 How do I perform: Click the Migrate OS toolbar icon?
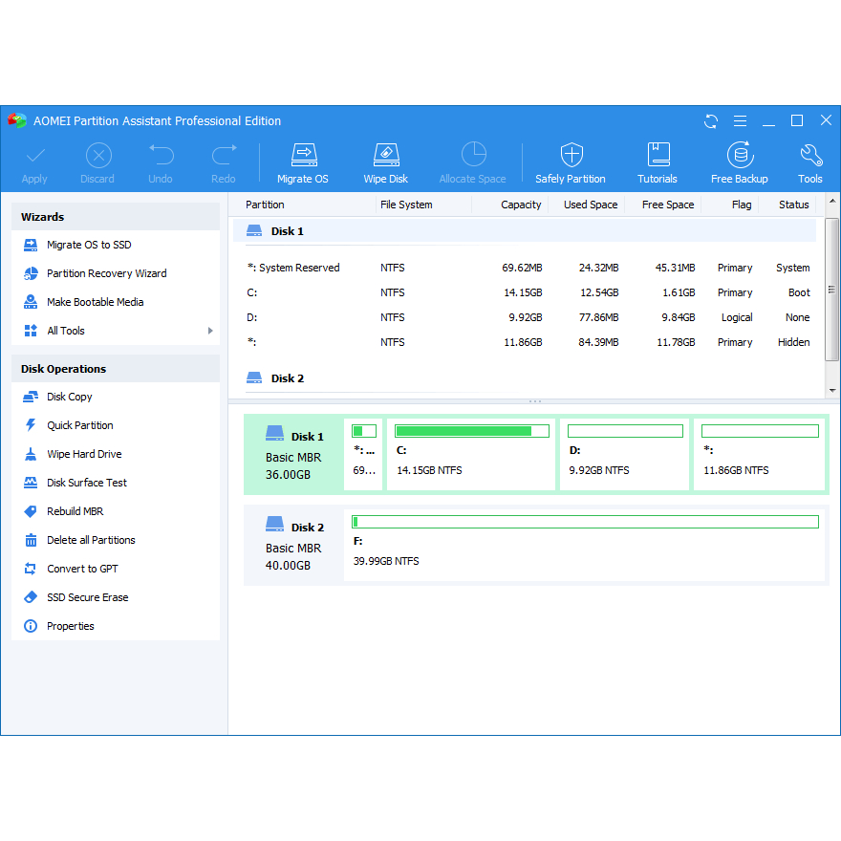point(302,162)
